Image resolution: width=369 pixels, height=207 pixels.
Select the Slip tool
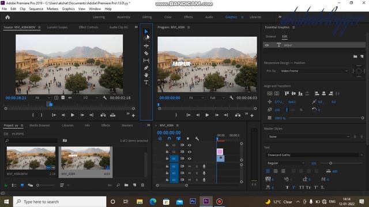pos(146,60)
